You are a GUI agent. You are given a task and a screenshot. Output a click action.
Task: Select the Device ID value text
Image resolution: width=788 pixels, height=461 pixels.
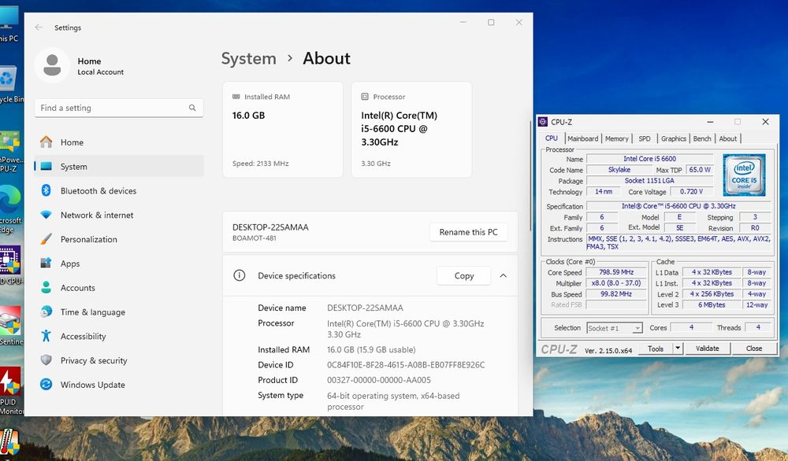point(406,365)
